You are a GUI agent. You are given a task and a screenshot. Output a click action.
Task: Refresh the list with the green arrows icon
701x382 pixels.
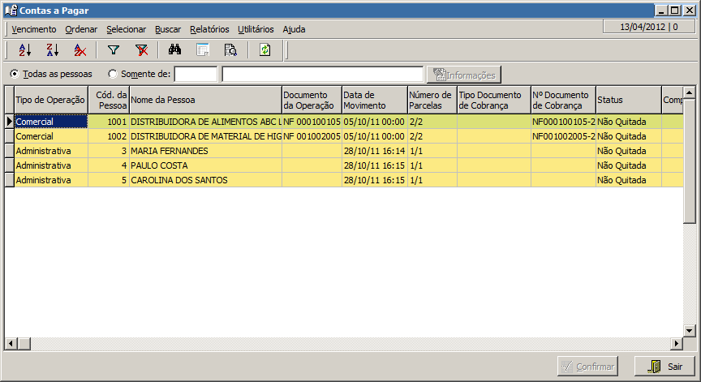point(264,50)
